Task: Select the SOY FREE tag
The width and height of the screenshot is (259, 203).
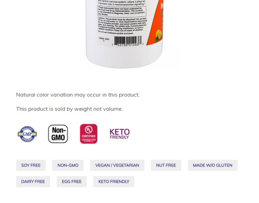Action: [31, 165]
